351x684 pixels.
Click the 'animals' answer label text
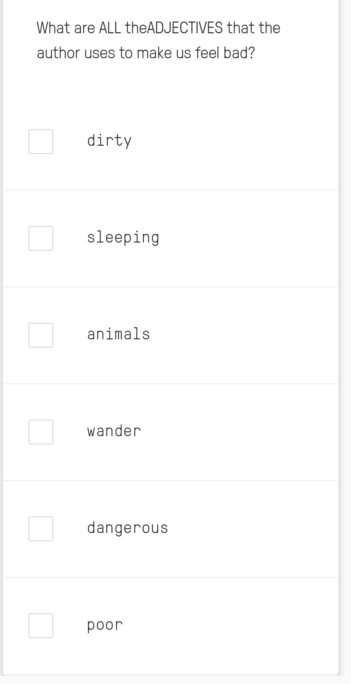click(118, 334)
